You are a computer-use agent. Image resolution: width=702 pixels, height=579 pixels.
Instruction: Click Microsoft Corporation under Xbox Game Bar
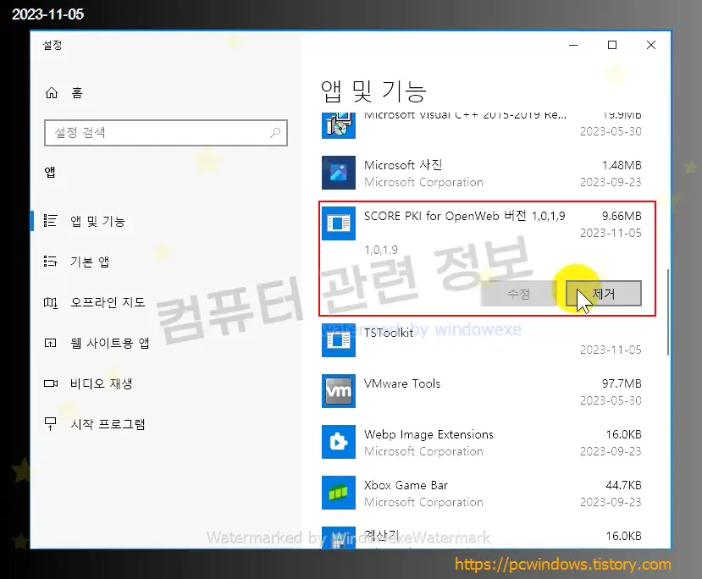click(x=423, y=502)
